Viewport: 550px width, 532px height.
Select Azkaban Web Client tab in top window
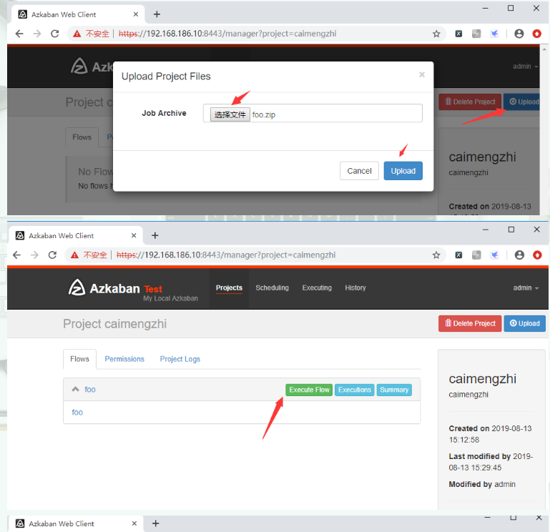77,14
